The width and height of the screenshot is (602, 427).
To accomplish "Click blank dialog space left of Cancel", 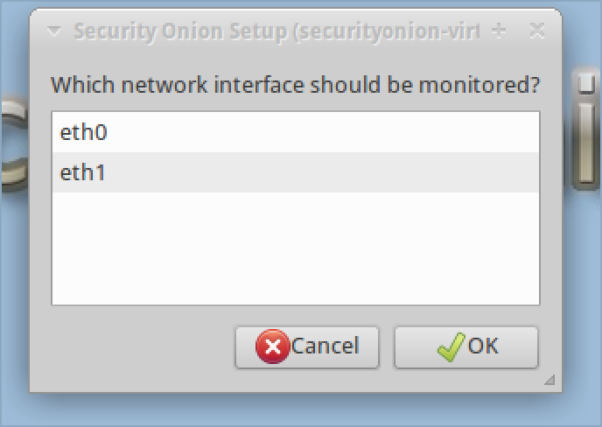I will (x=131, y=347).
